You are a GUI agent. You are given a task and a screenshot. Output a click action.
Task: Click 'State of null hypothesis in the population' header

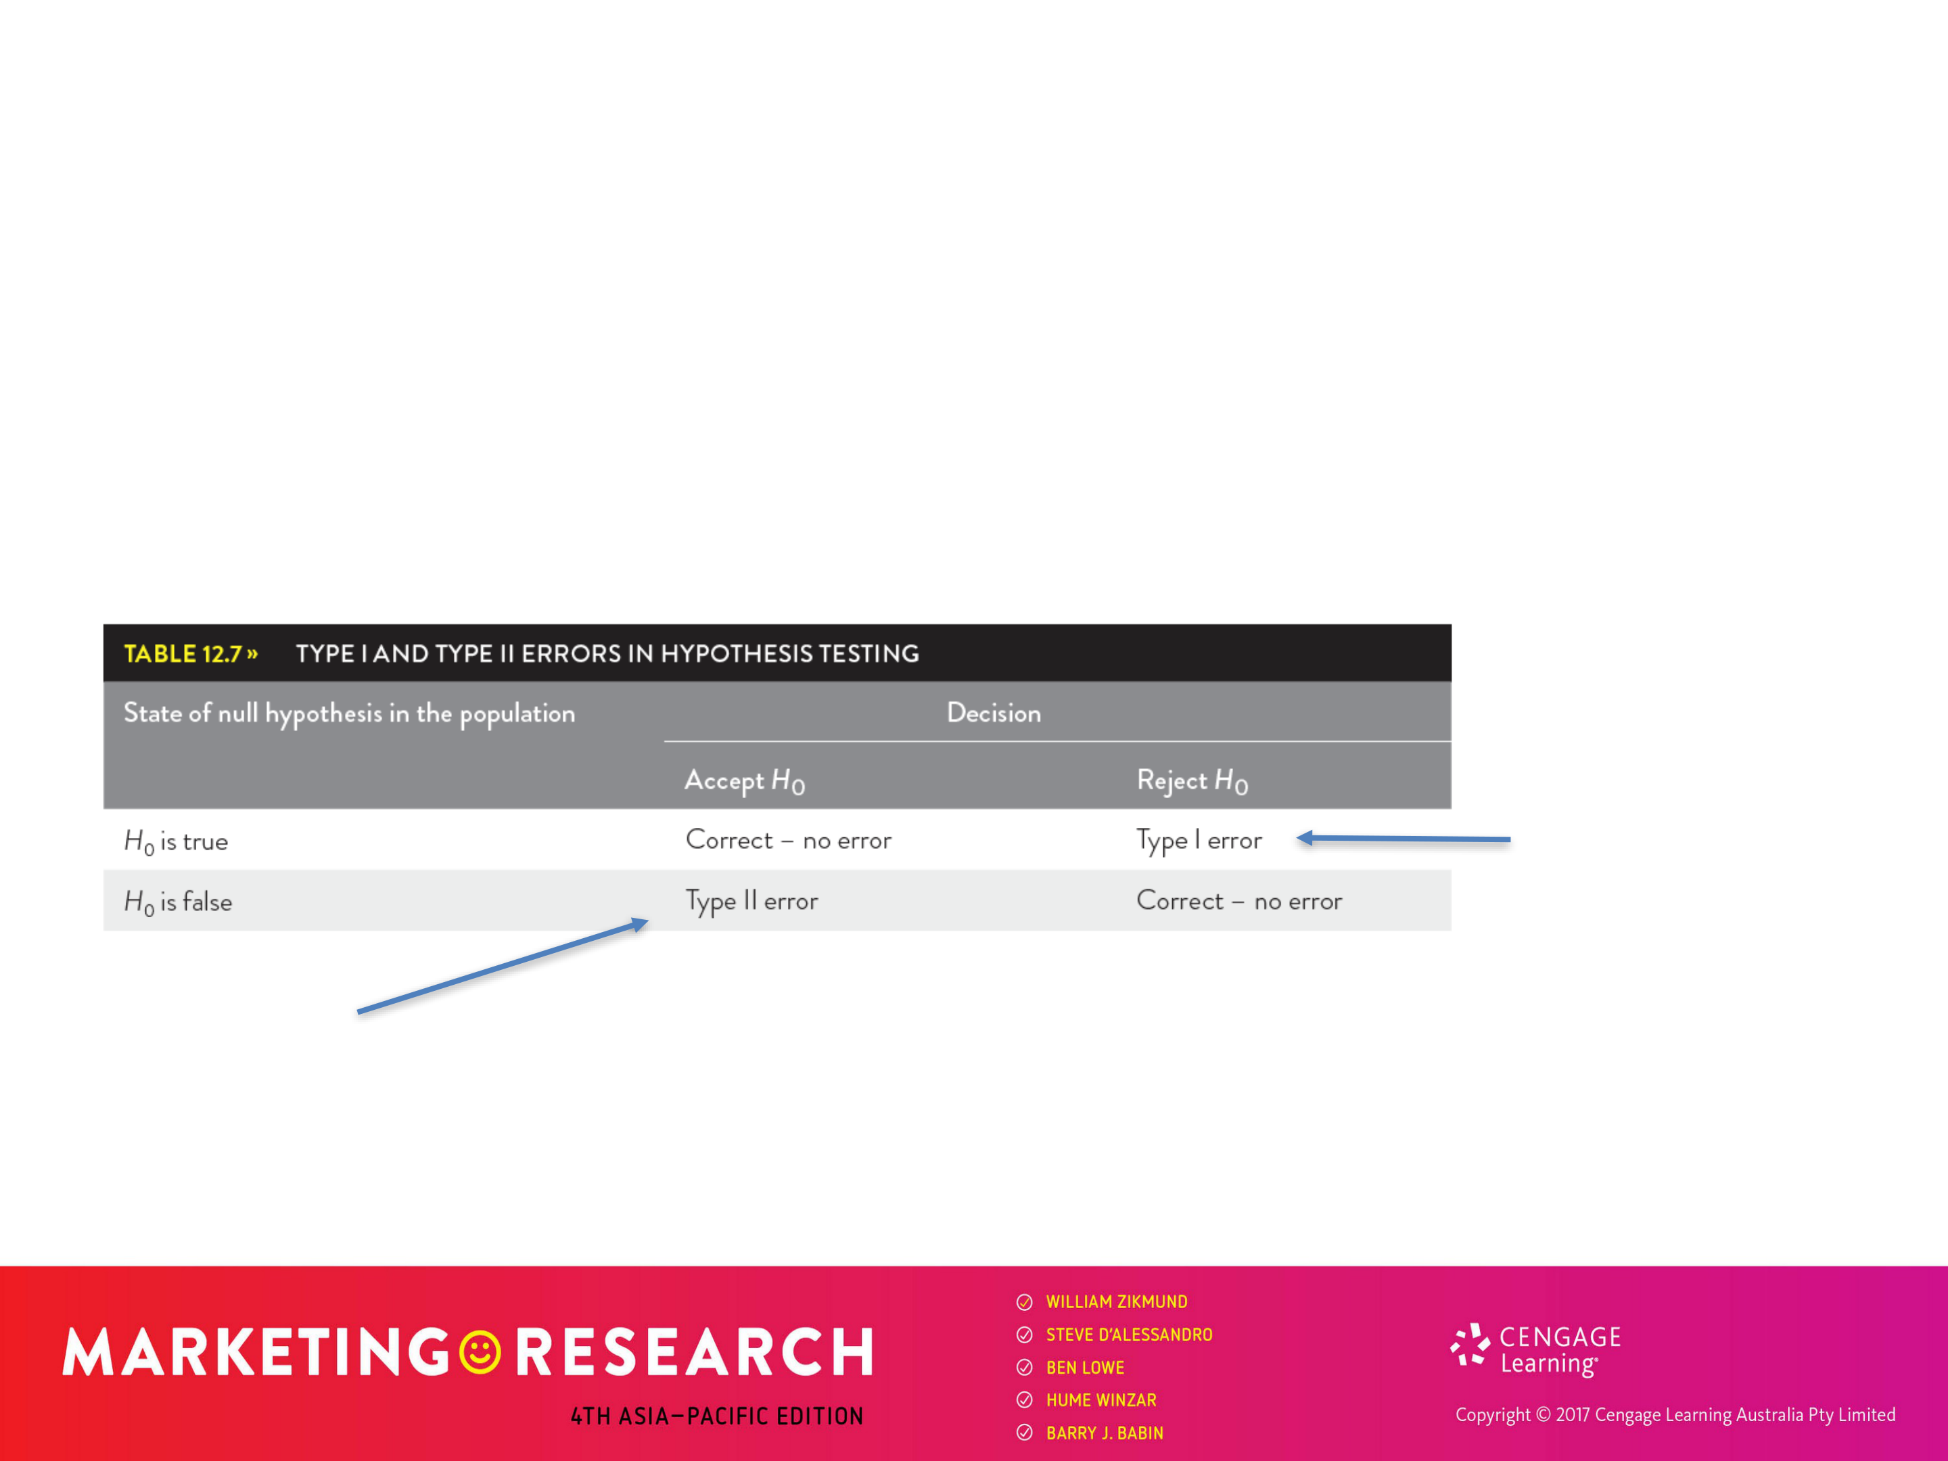pyautogui.click(x=350, y=714)
